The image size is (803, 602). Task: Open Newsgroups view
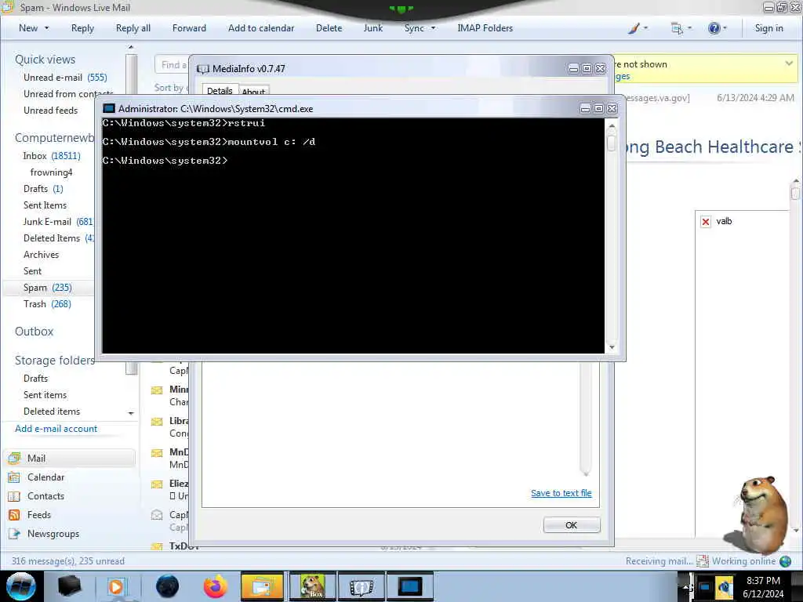[53, 533]
